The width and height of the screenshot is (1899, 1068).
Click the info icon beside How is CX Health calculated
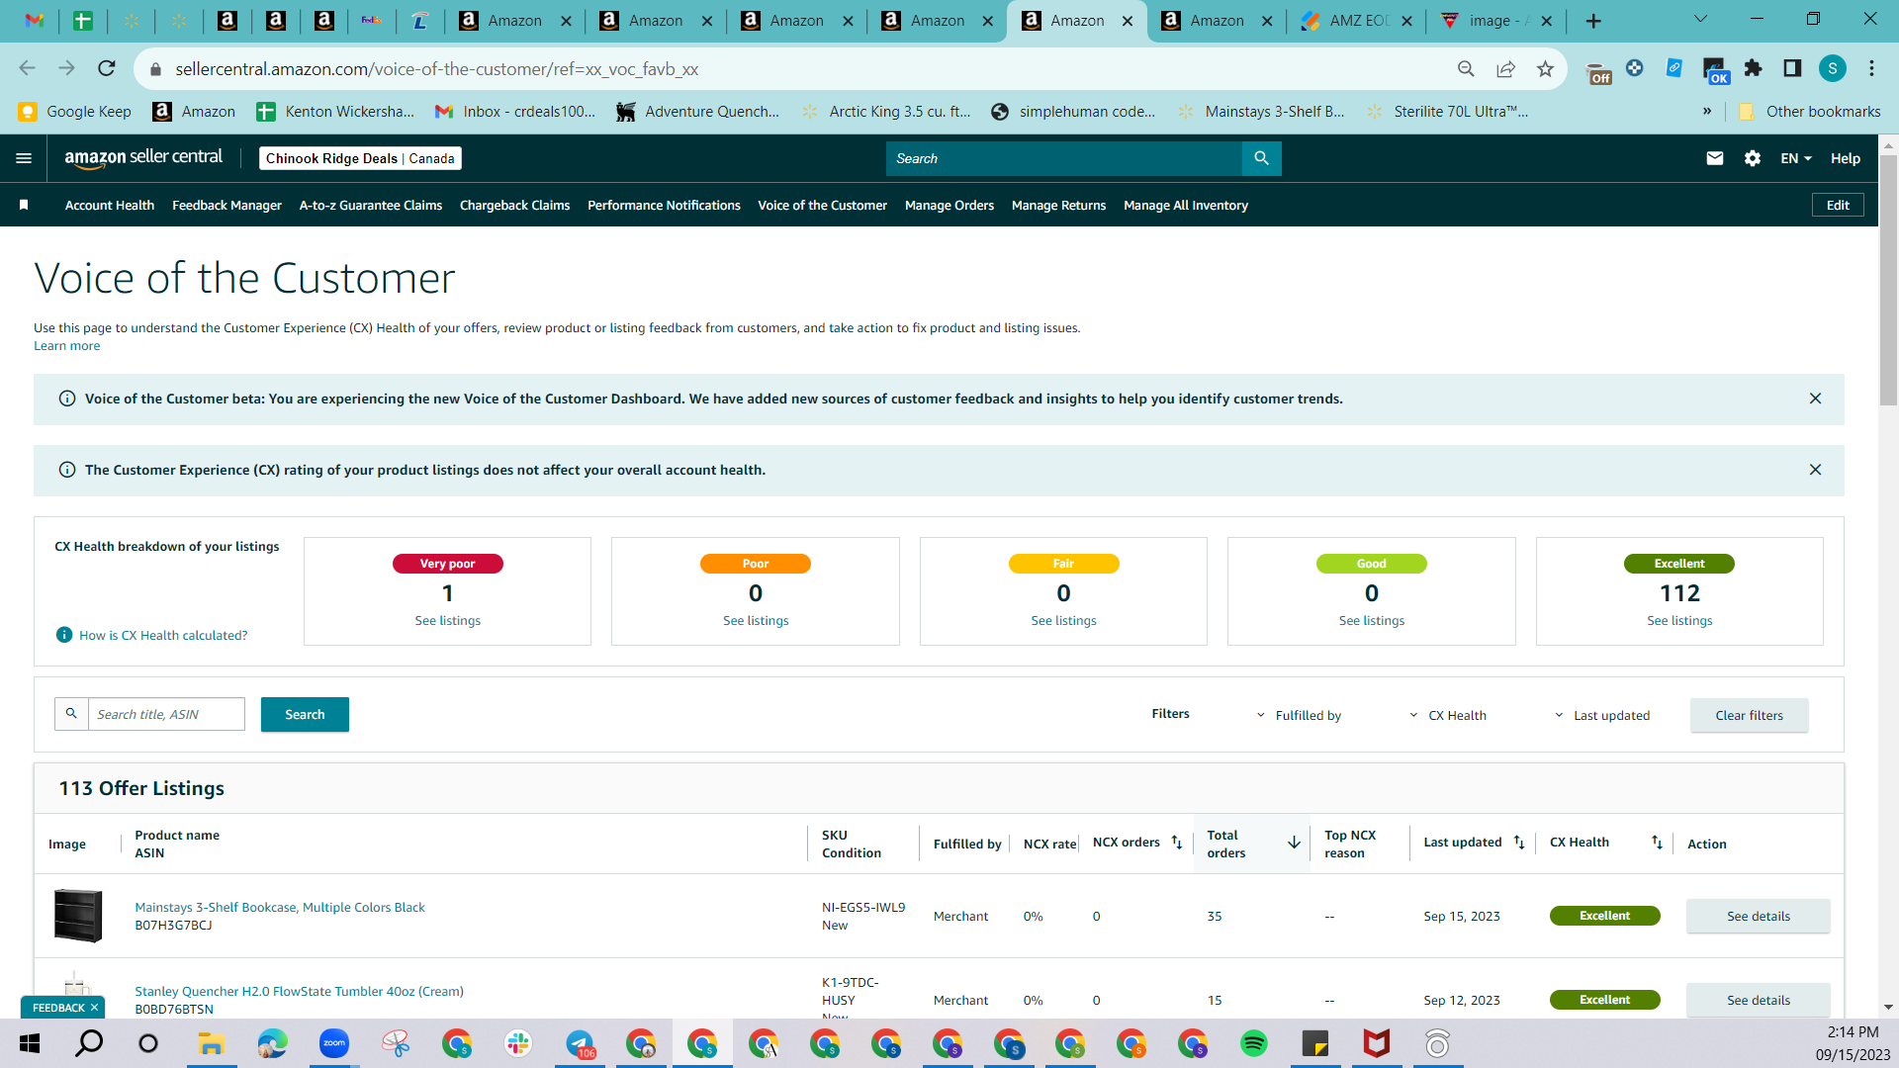(64, 635)
